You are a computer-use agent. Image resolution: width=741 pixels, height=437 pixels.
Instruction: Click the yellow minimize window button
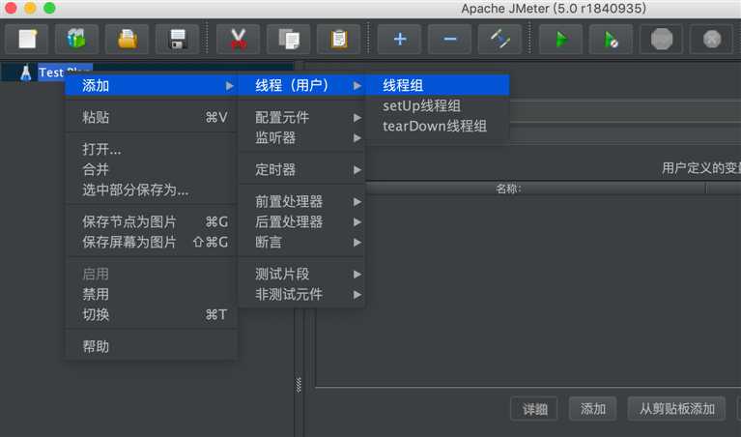click(30, 8)
